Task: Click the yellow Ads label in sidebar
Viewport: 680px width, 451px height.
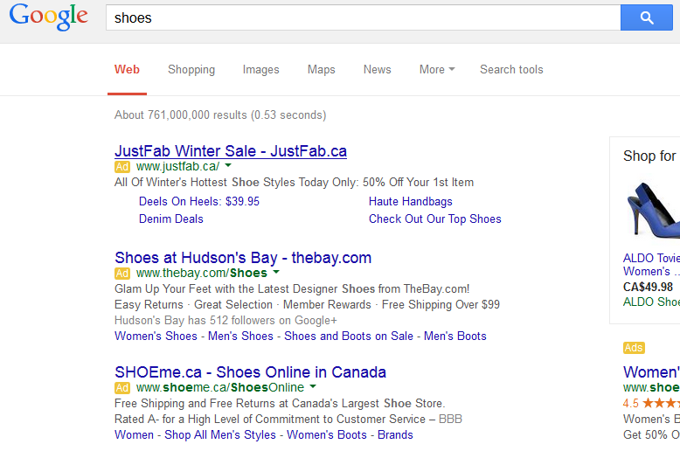Action: (x=634, y=348)
